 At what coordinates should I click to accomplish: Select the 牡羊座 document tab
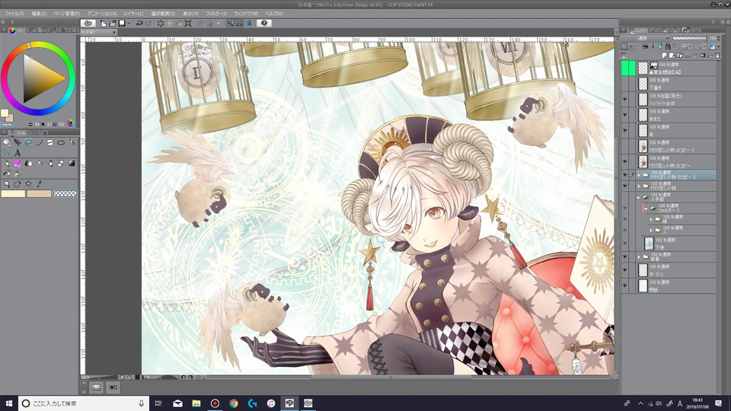98,32
